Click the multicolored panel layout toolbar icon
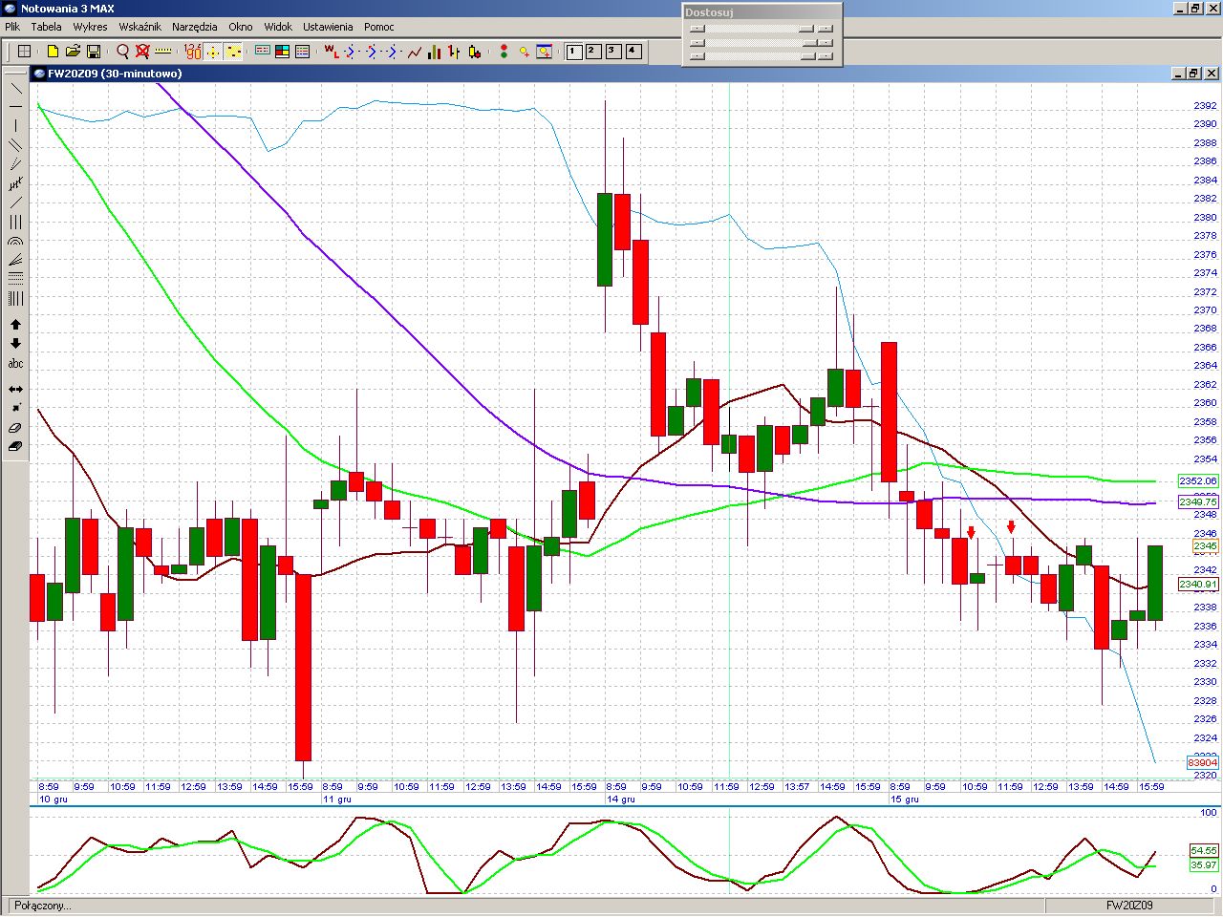 coord(282,52)
